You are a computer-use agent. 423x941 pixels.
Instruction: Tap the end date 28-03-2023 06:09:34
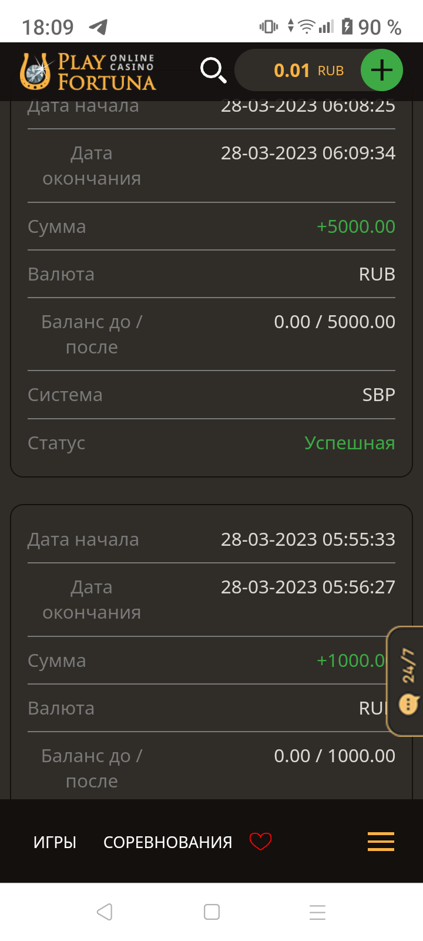click(308, 153)
